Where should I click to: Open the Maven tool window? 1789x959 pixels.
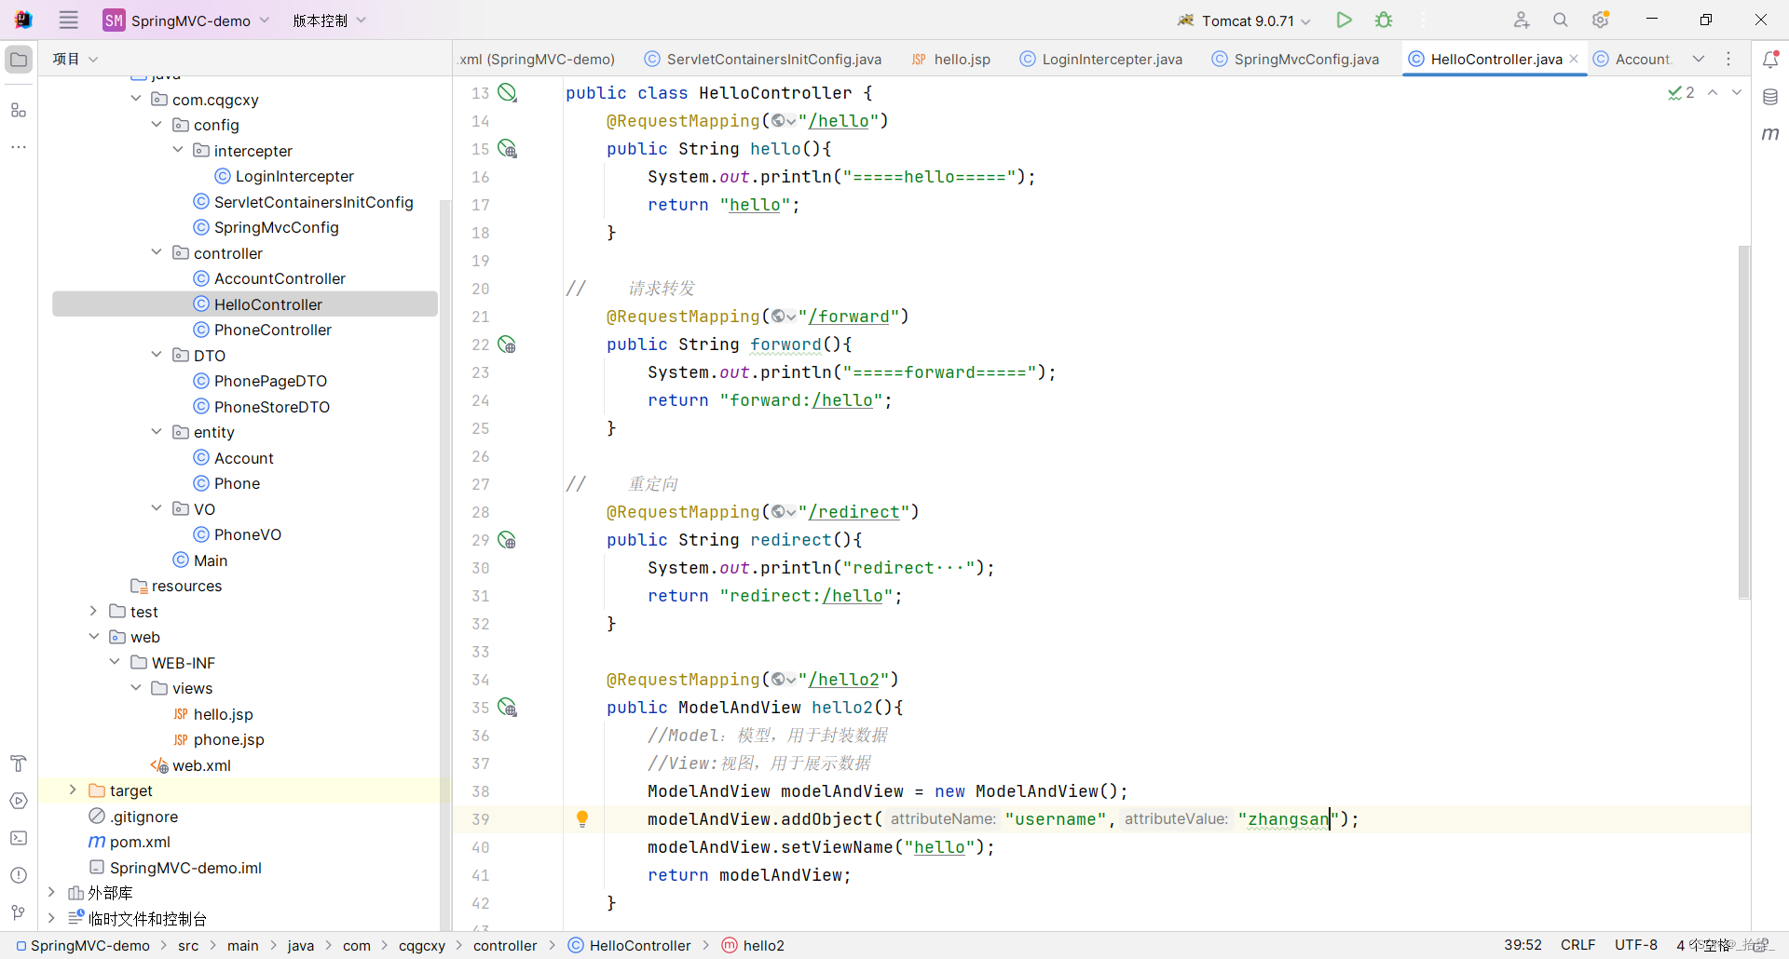pos(1769,133)
